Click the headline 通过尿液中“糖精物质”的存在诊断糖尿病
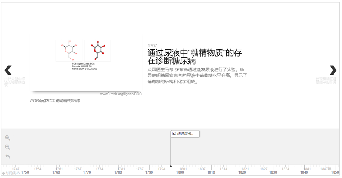342x178 pixels. (195, 57)
